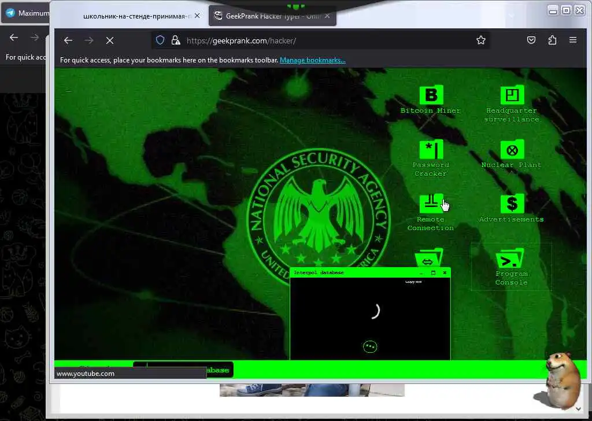Stop loading the geekprank page

point(110,40)
